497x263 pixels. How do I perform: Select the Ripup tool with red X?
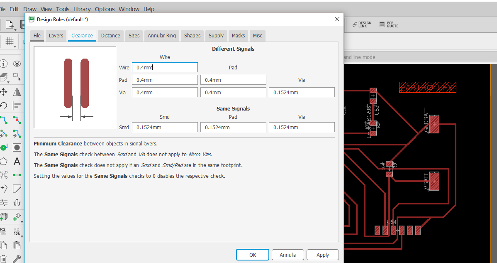point(17,120)
